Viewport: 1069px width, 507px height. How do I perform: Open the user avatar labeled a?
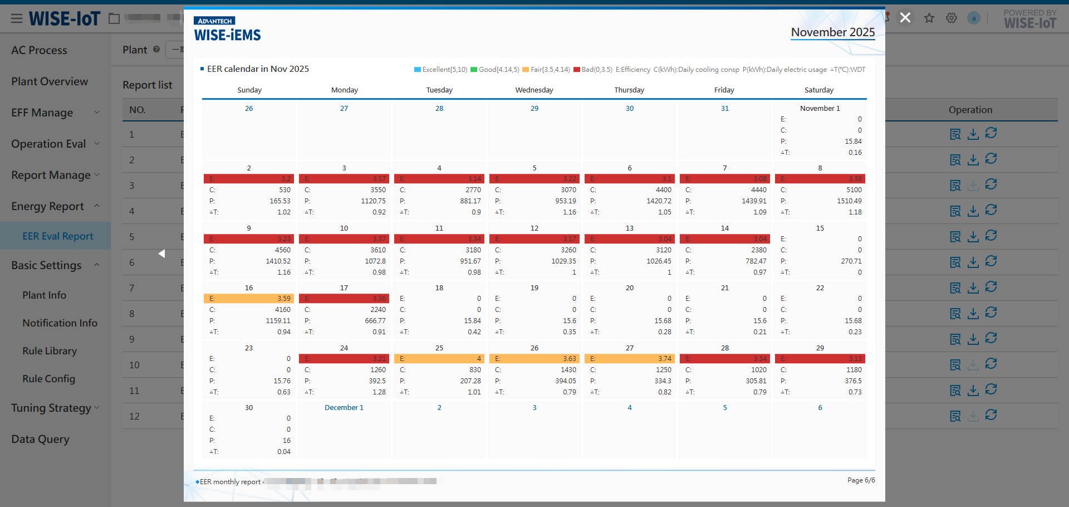point(974,18)
